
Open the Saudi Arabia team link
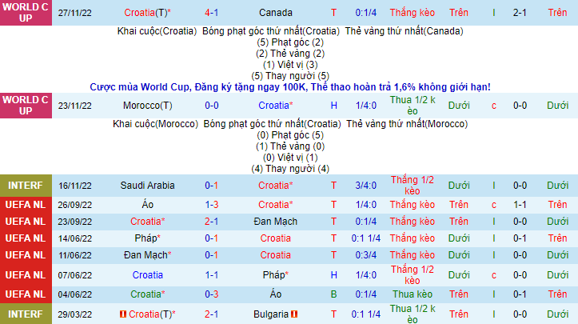coord(147,186)
